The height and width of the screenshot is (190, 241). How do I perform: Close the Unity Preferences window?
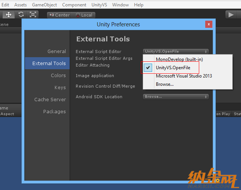coord(209,24)
